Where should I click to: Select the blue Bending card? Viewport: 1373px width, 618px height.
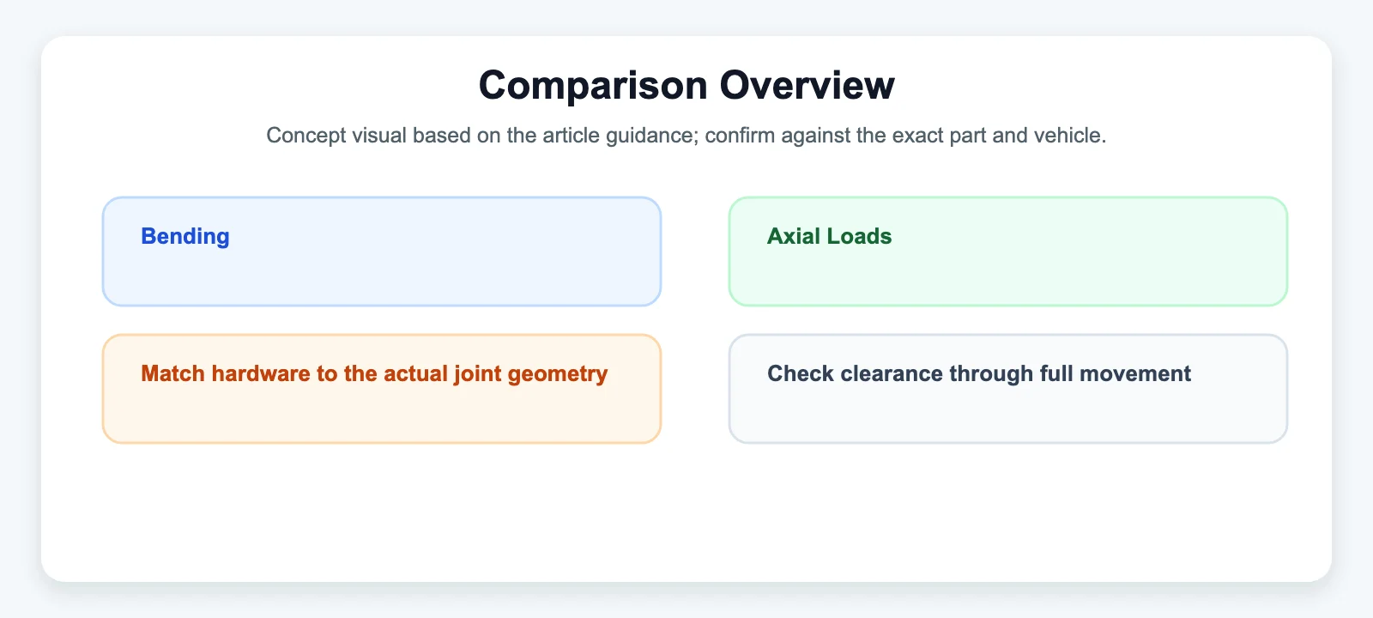coord(382,251)
